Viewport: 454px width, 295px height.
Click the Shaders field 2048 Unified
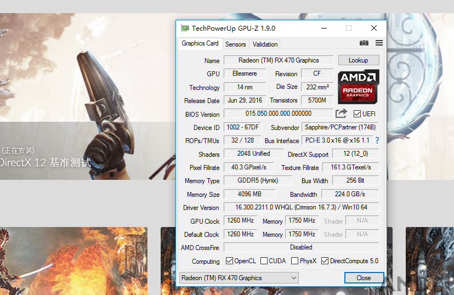[x=254, y=154]
